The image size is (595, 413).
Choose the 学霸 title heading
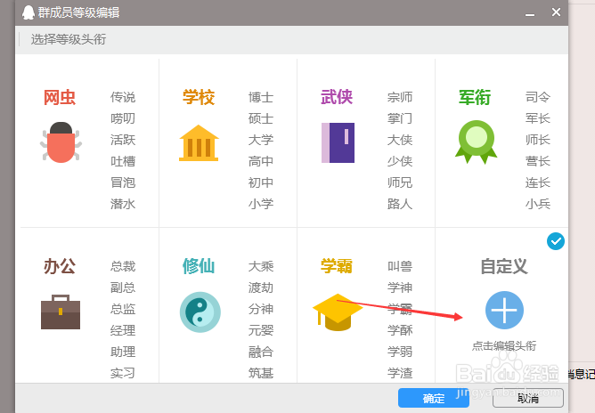[337, 266]
